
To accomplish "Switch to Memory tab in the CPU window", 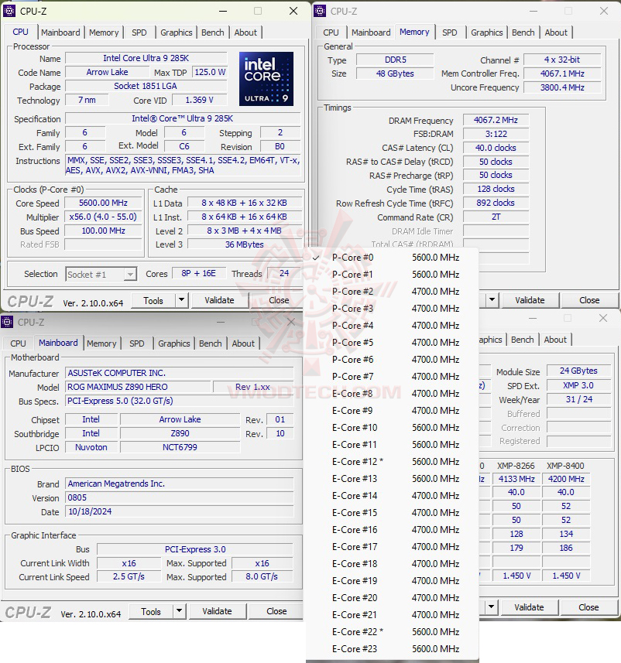I will pyautogui.click(x=104, y=32).
